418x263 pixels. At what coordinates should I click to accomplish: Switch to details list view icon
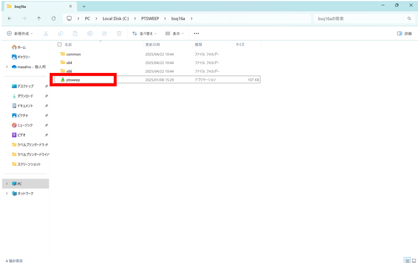pos(407,261)
